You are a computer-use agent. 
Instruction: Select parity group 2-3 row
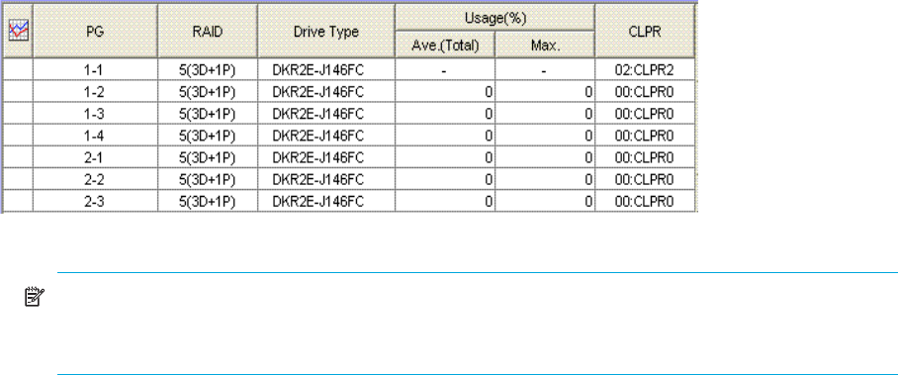(x=349, y=201)
